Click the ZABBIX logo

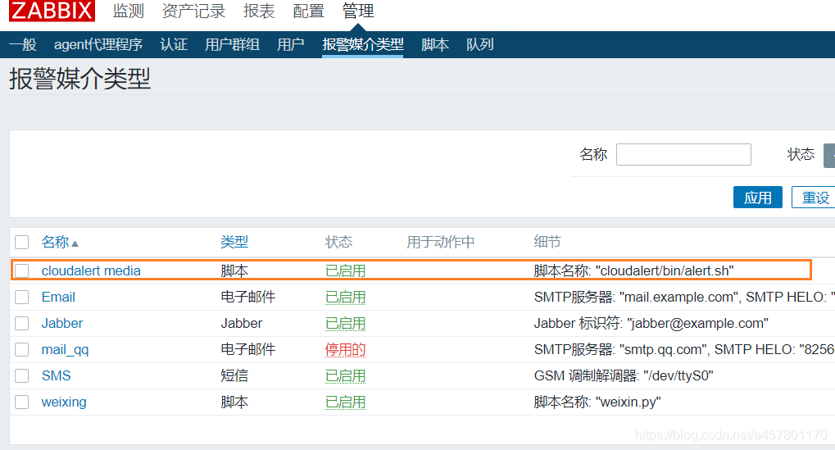pyautogui.click(x=52, y=10)
